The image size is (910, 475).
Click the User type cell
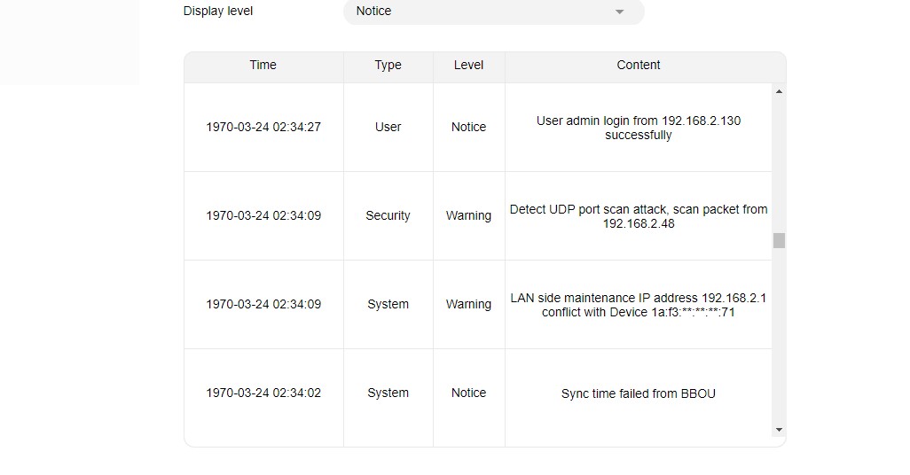[388, 128]
